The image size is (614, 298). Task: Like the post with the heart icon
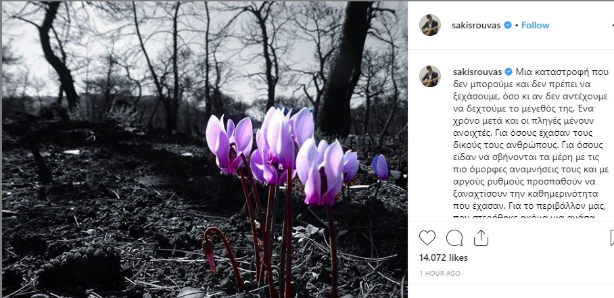(427, 238)
